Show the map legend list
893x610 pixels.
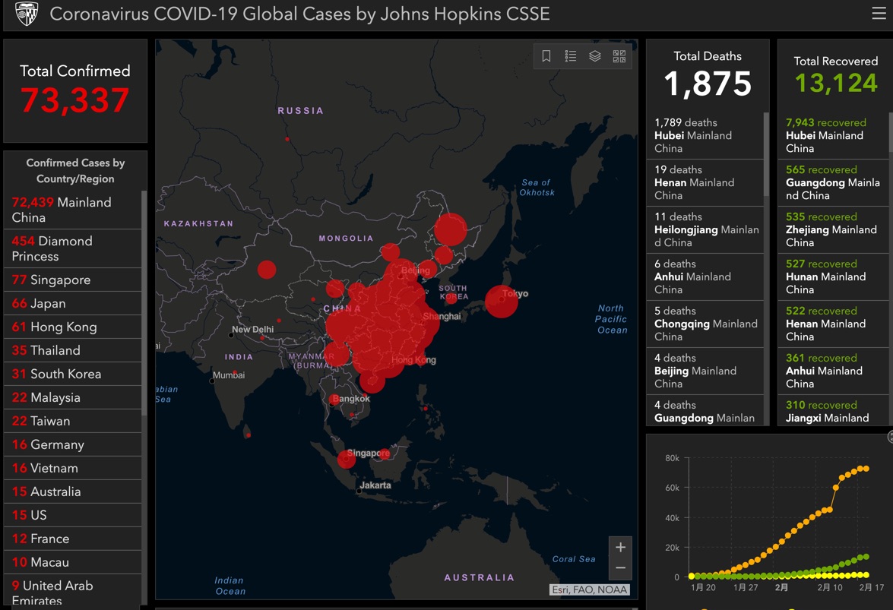point(571,55)
